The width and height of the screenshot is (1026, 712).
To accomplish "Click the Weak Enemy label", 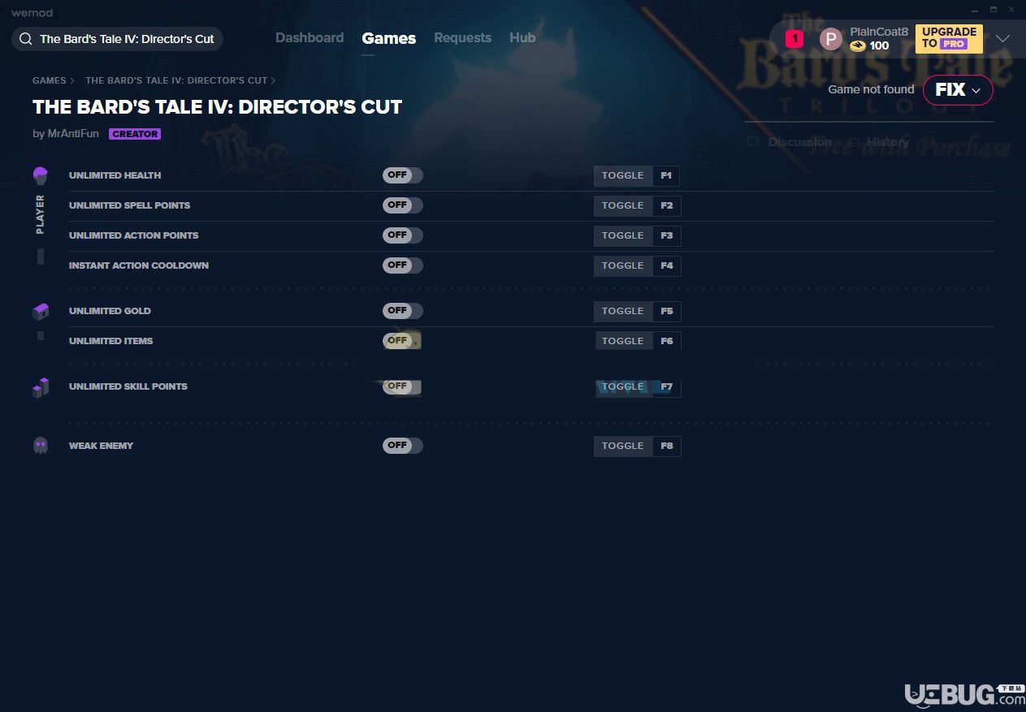I will pyautogui.click(x=102, y=447).
